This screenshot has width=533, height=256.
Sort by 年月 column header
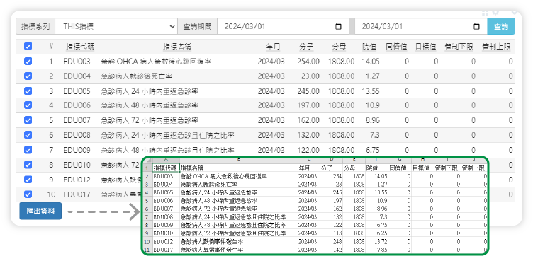pos(274,47)
